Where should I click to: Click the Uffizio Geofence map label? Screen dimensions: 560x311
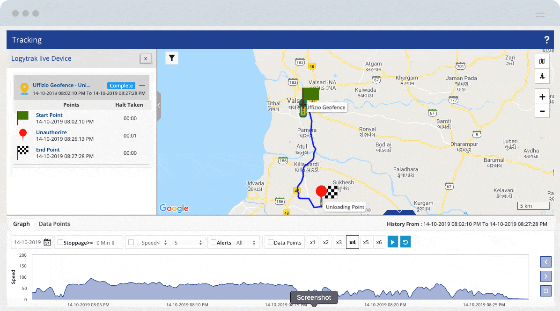pyautogui.click(x=326, y=108)
